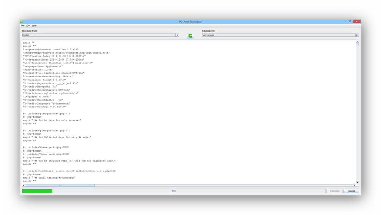Click the Content-Type text/plain line

click(53, 73)
